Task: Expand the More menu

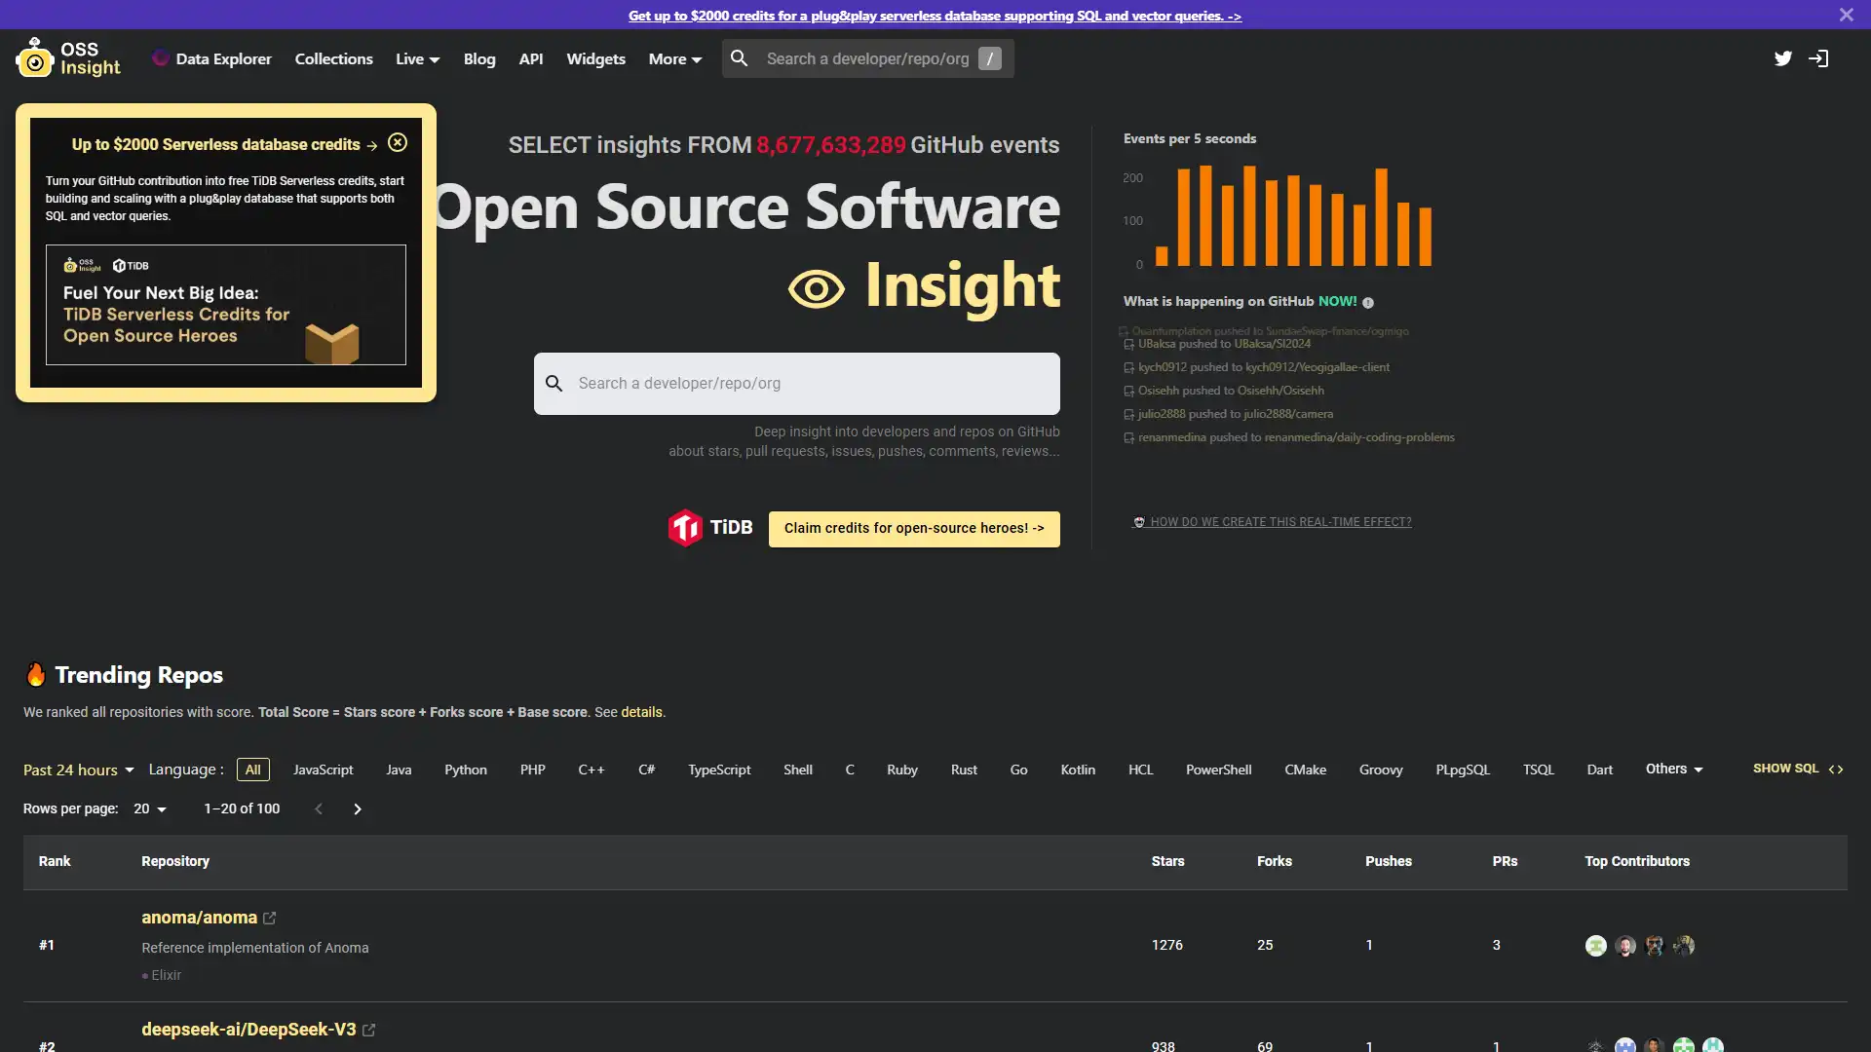Action: click(x=674, y=59)
